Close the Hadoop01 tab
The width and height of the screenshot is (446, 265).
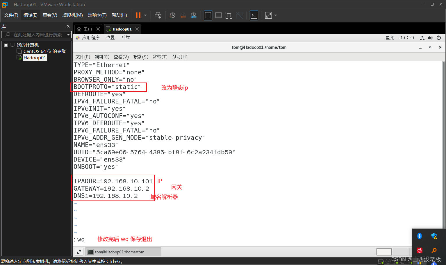tap(137, 29)
